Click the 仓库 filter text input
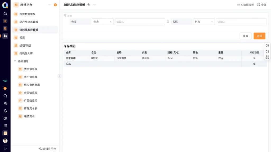Viewport: 271px width, 152px height. coord(140,22)
